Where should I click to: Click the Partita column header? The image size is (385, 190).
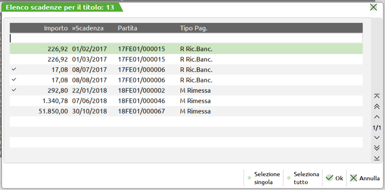tap(127, 28)
